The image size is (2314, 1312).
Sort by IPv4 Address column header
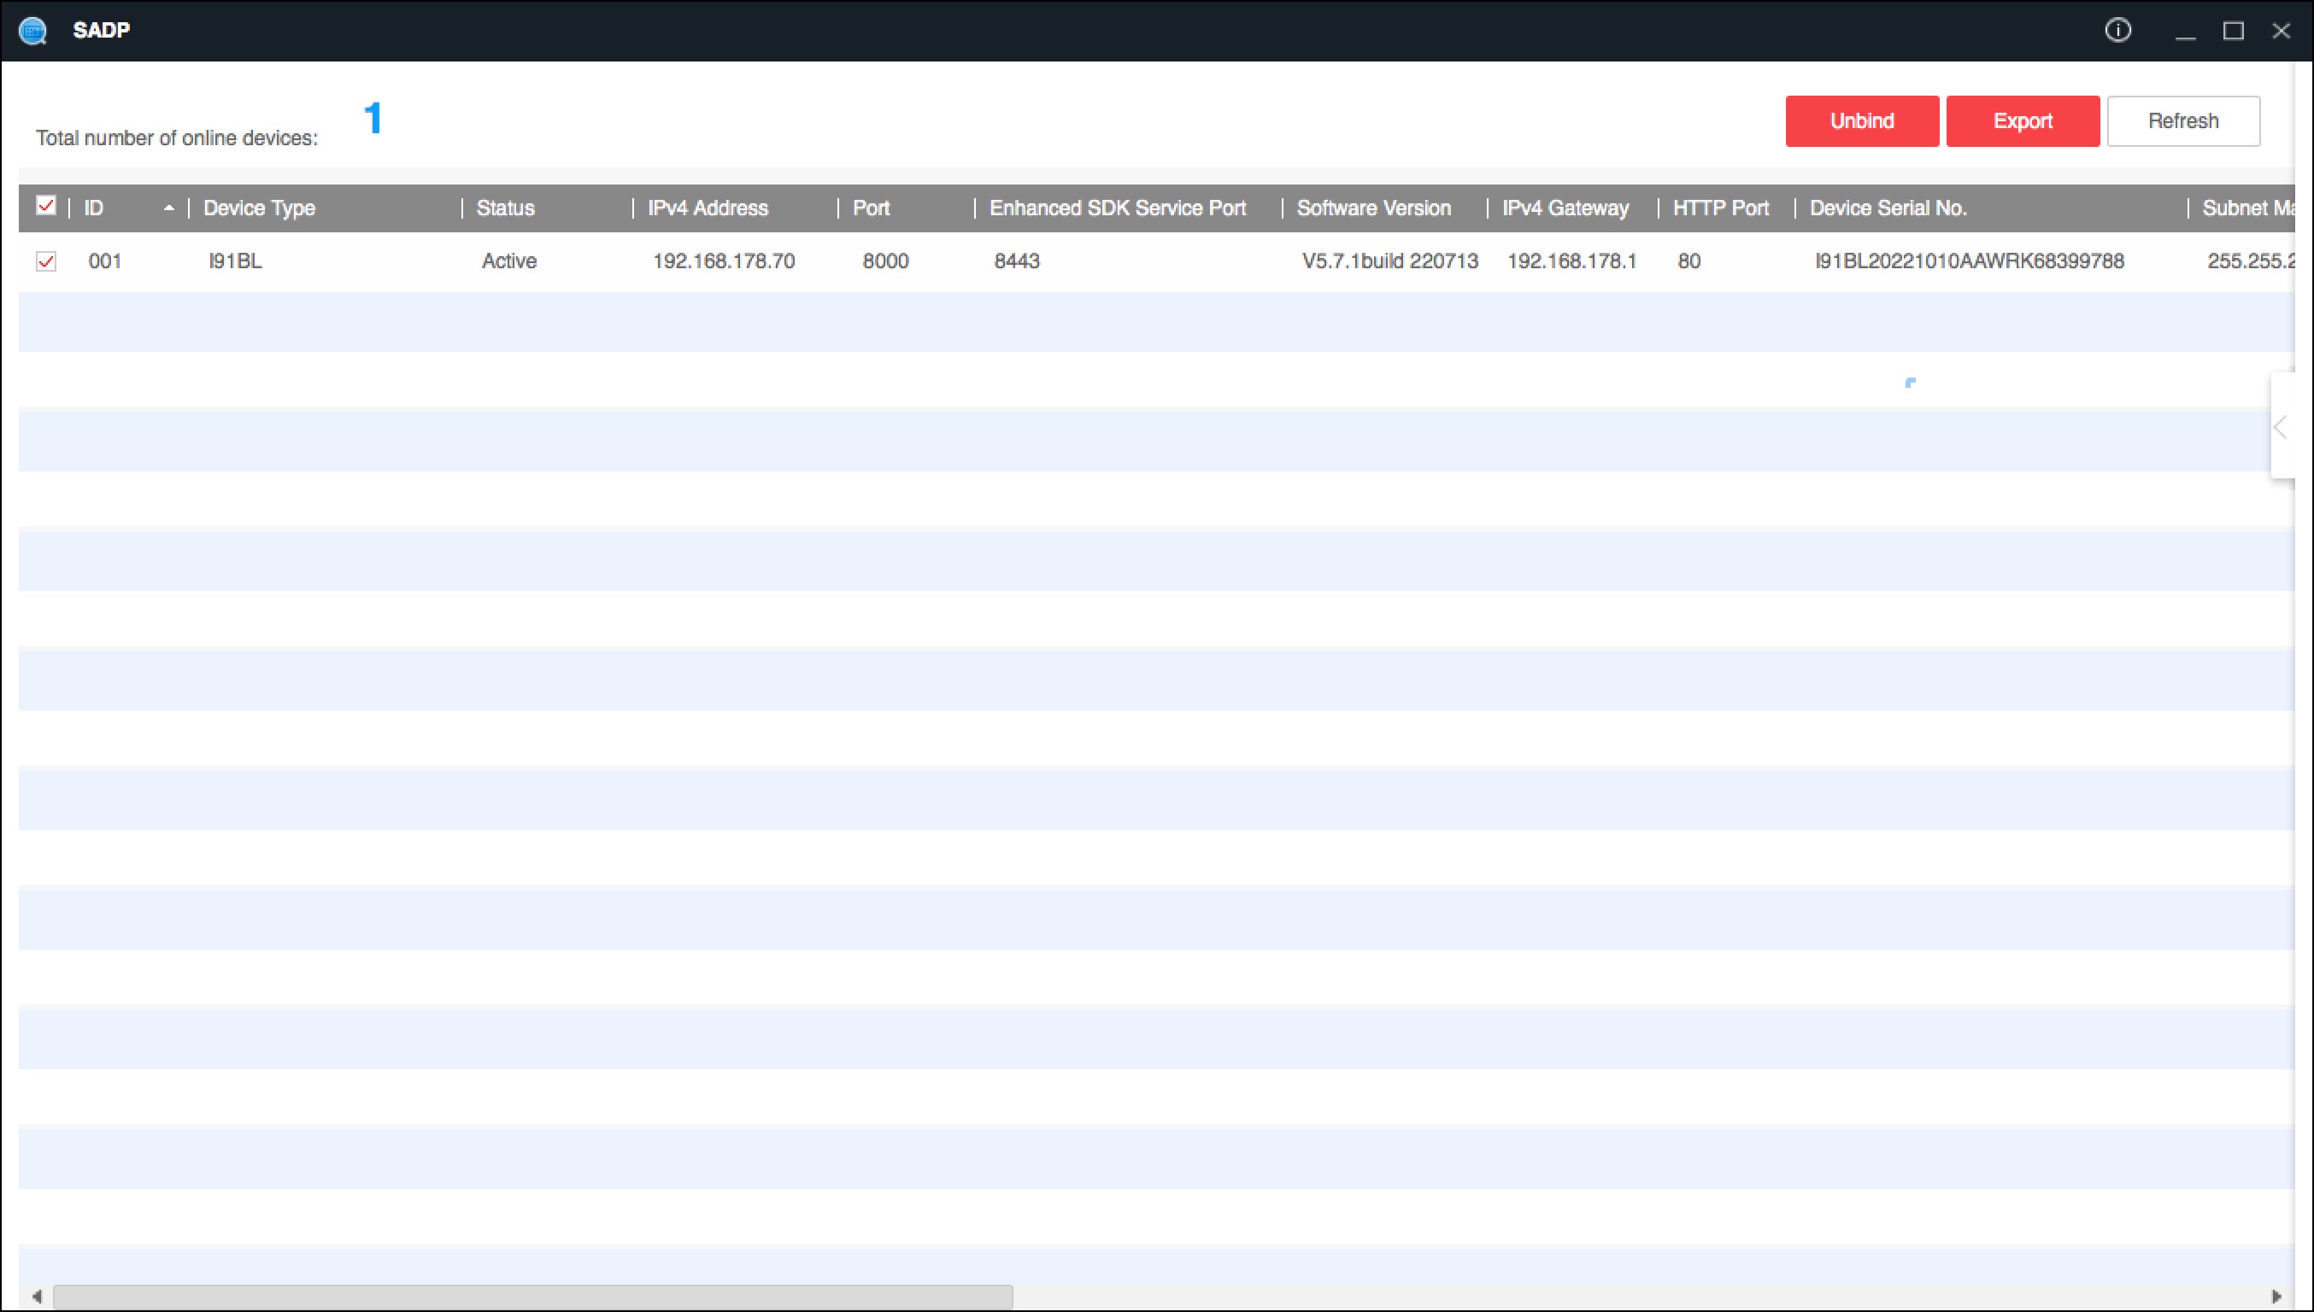(708, 208)
